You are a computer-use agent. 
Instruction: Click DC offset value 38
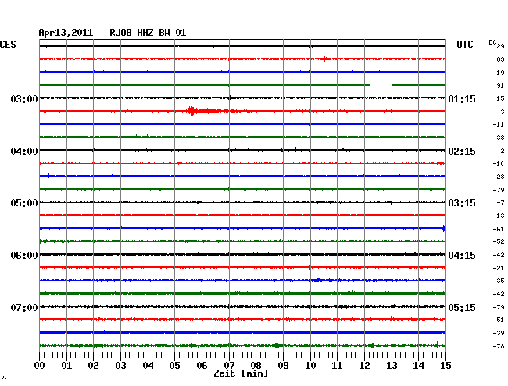500,138
